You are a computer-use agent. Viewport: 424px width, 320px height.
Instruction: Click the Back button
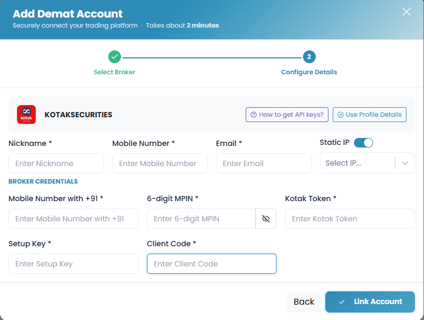304,301
